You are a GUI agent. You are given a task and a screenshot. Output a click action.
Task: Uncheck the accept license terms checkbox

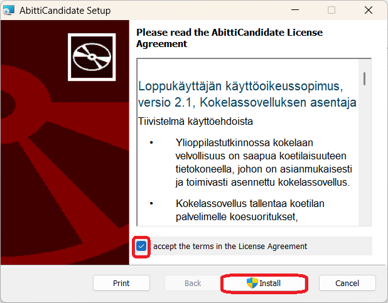click(141, 246)
